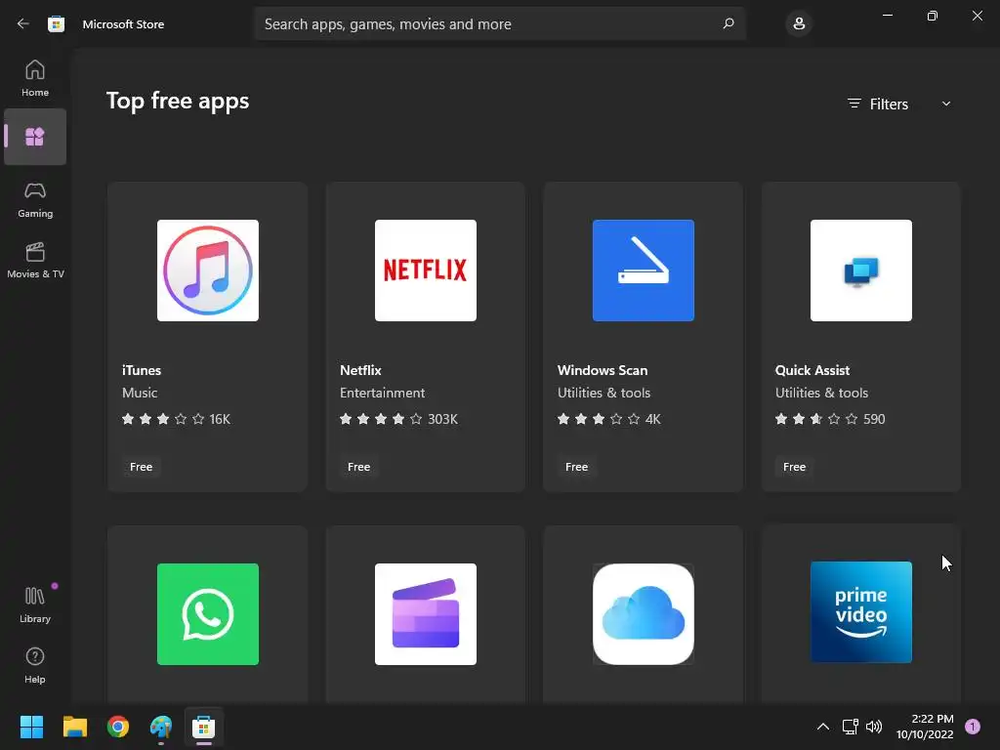Open the Paint app in taskbar
The image size is (1000, 750).
(161, 727)
